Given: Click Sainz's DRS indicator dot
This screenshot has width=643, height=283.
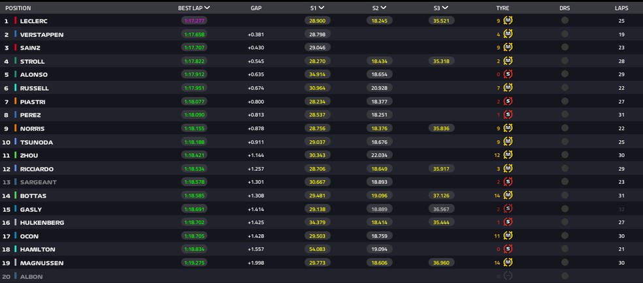Looking at the screenshot, I should click(565, 48).
